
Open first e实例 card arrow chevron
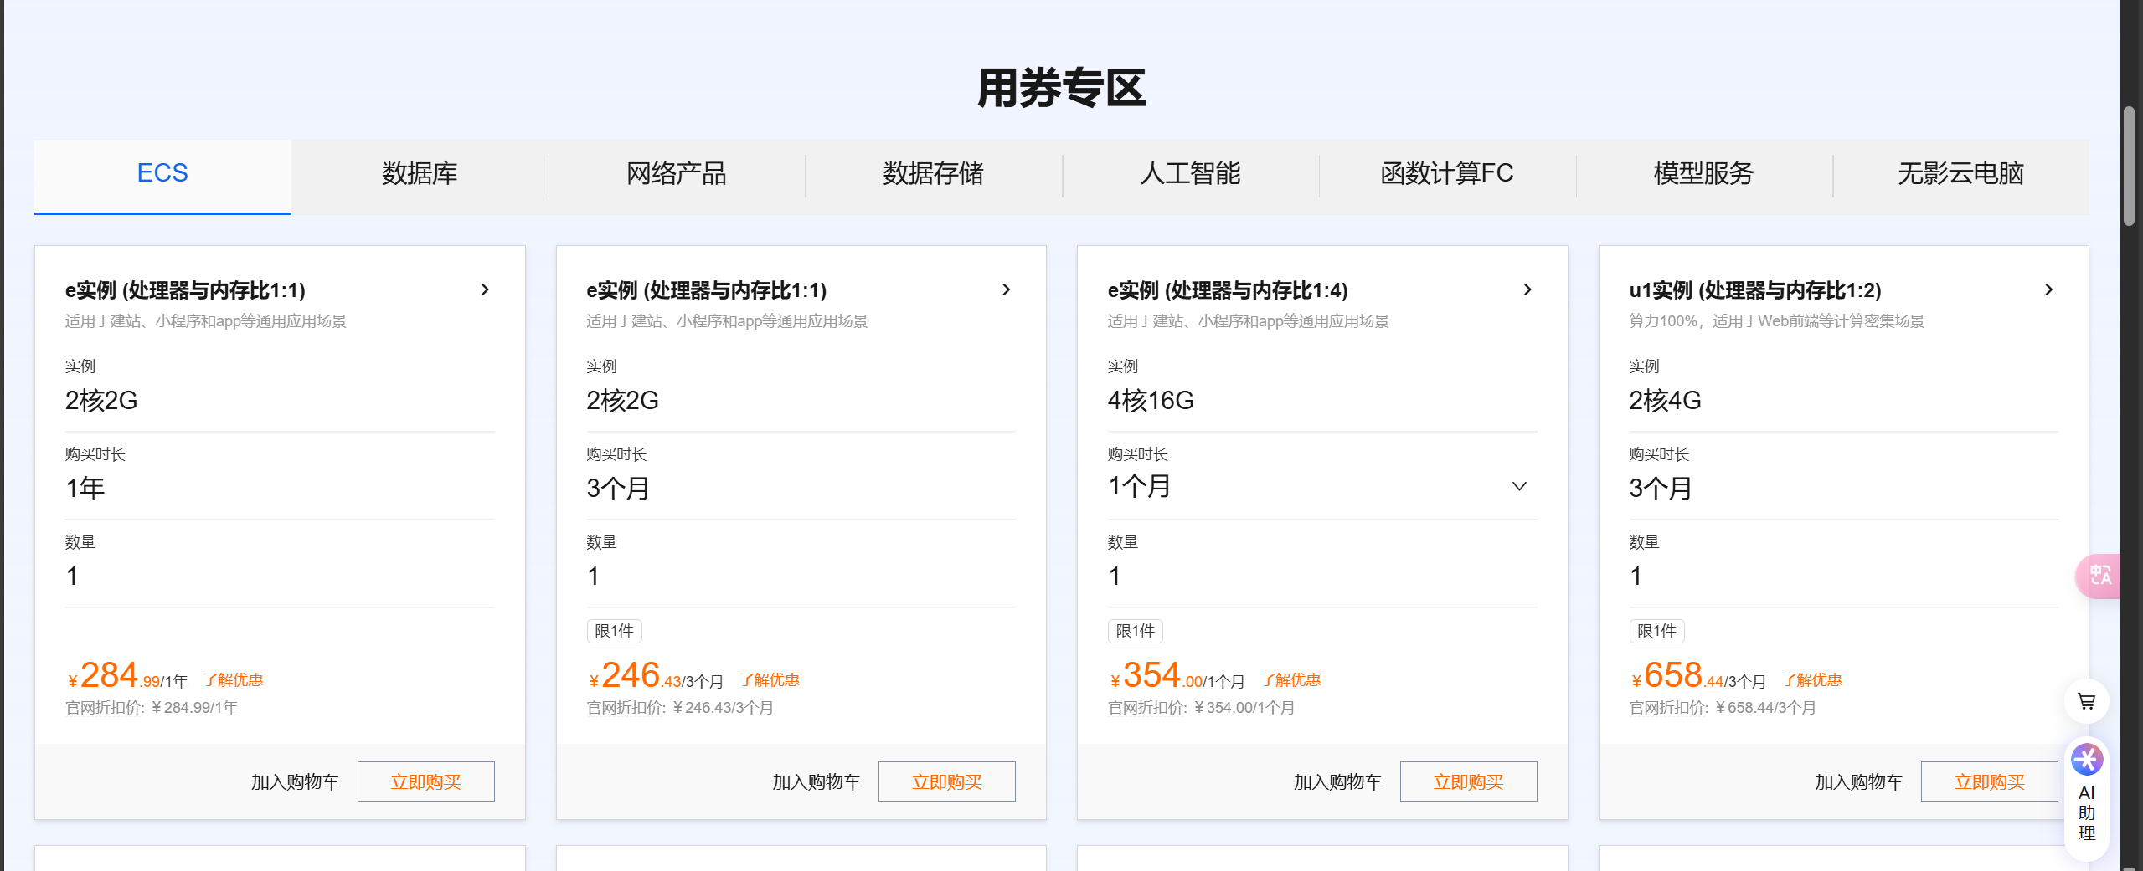485,289
